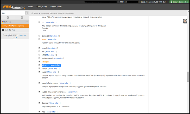190x114 pixels.
Task: Click the orange Mbregex label
Action: tap(46, 62)
